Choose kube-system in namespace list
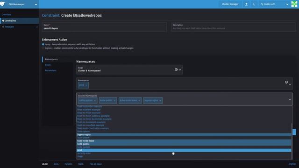This screenshot has height=168, width=299. [184, 147]
